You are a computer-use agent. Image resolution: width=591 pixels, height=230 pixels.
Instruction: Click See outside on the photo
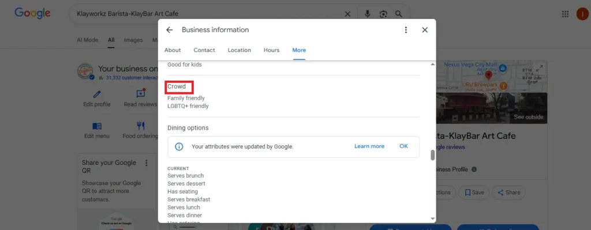coord(529,117)
